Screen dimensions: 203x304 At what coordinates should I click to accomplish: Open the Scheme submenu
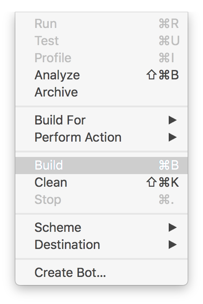tap(101, 227)
